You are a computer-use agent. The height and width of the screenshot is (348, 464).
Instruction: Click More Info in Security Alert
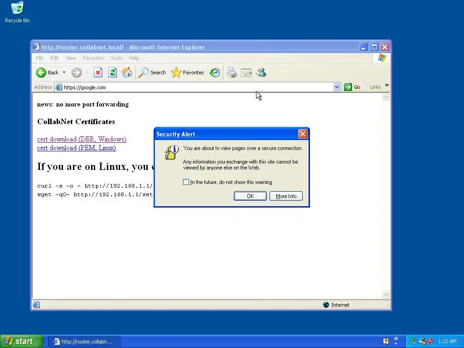coord(286,196)
